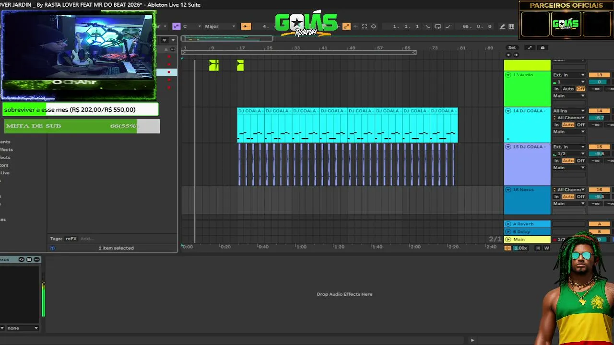Open track 14 All Ins input dropdown
This screenshot has width=614, height=345.
pos(569,111)
